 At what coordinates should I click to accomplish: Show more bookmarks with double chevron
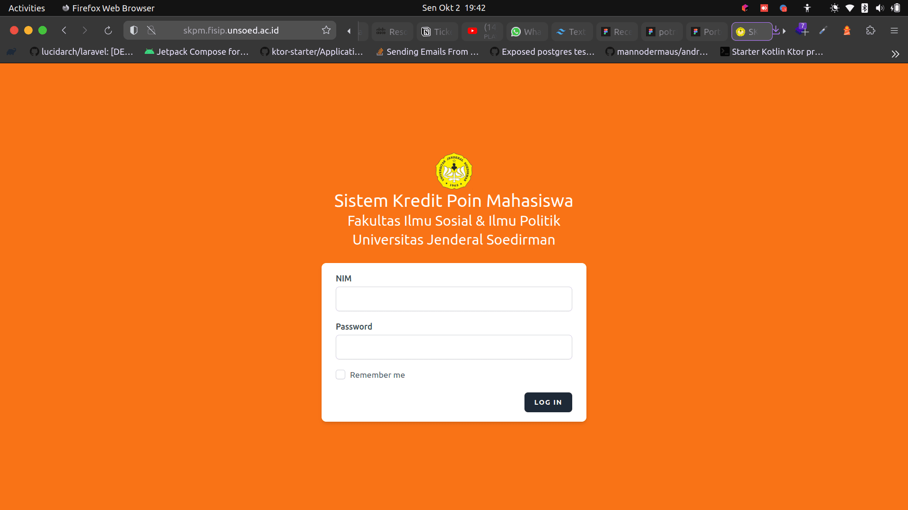pyautogui.click(x=895, y=54)
